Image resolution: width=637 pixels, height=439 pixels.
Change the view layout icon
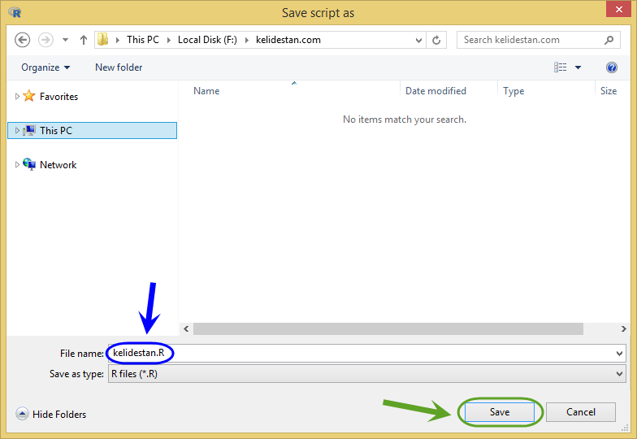[x=561, y=67]
